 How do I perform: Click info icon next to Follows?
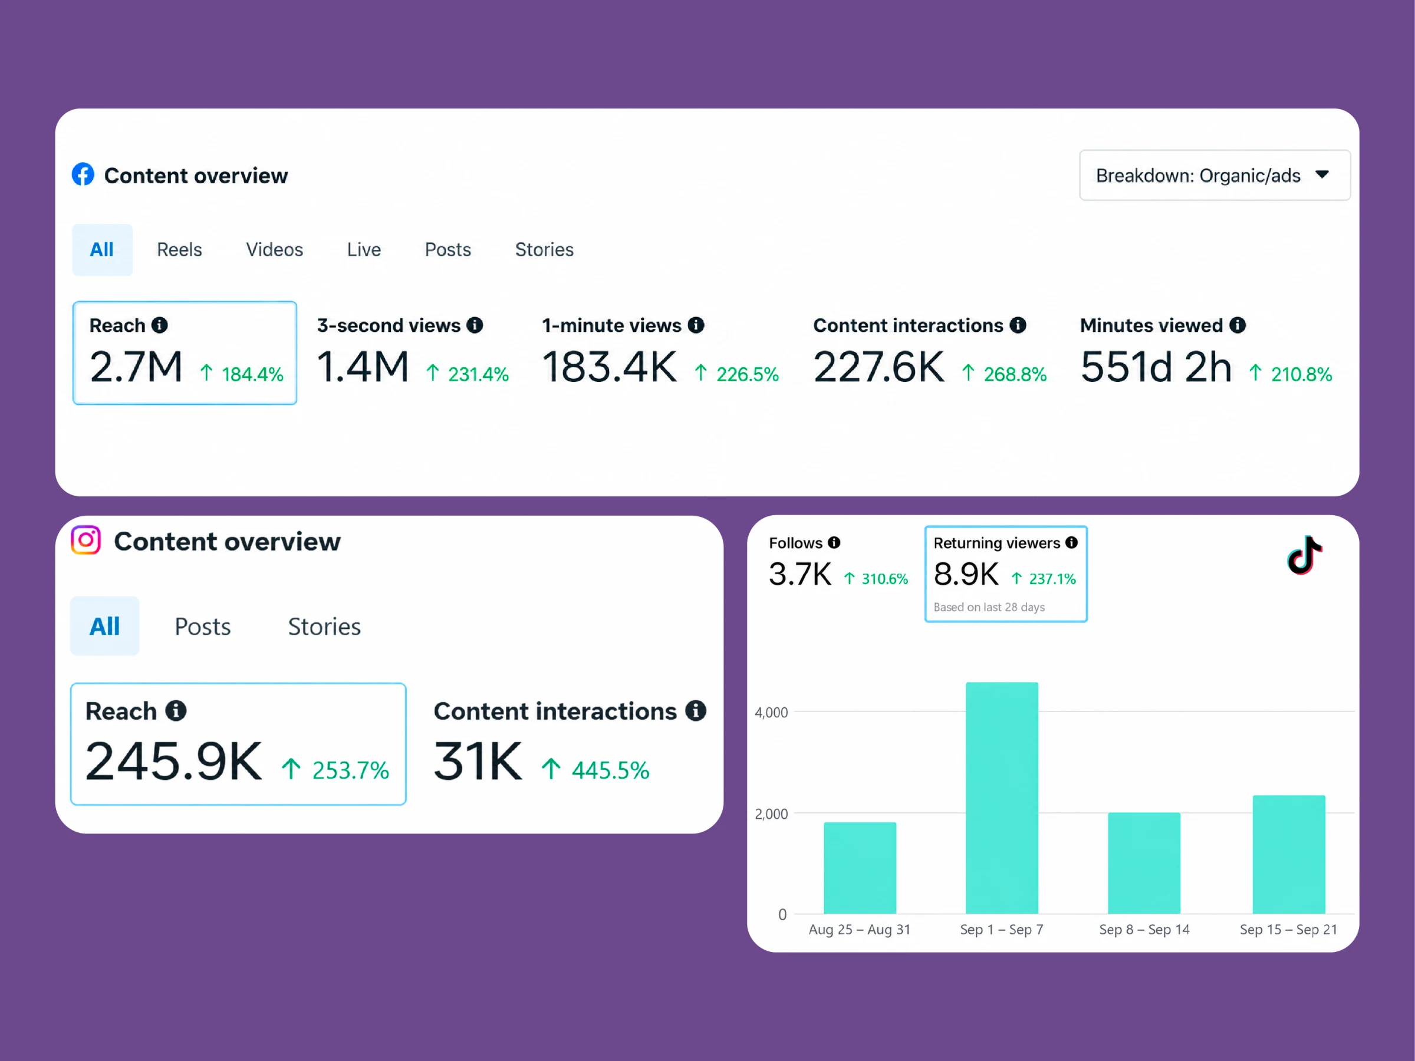834,542
